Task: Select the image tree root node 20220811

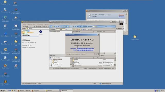Action: (55, 31)
